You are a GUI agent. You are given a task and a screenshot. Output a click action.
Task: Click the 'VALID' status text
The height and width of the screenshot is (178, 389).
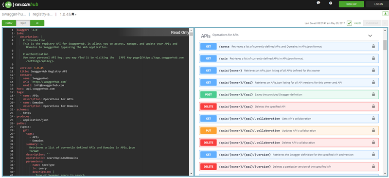click(357, 23)
